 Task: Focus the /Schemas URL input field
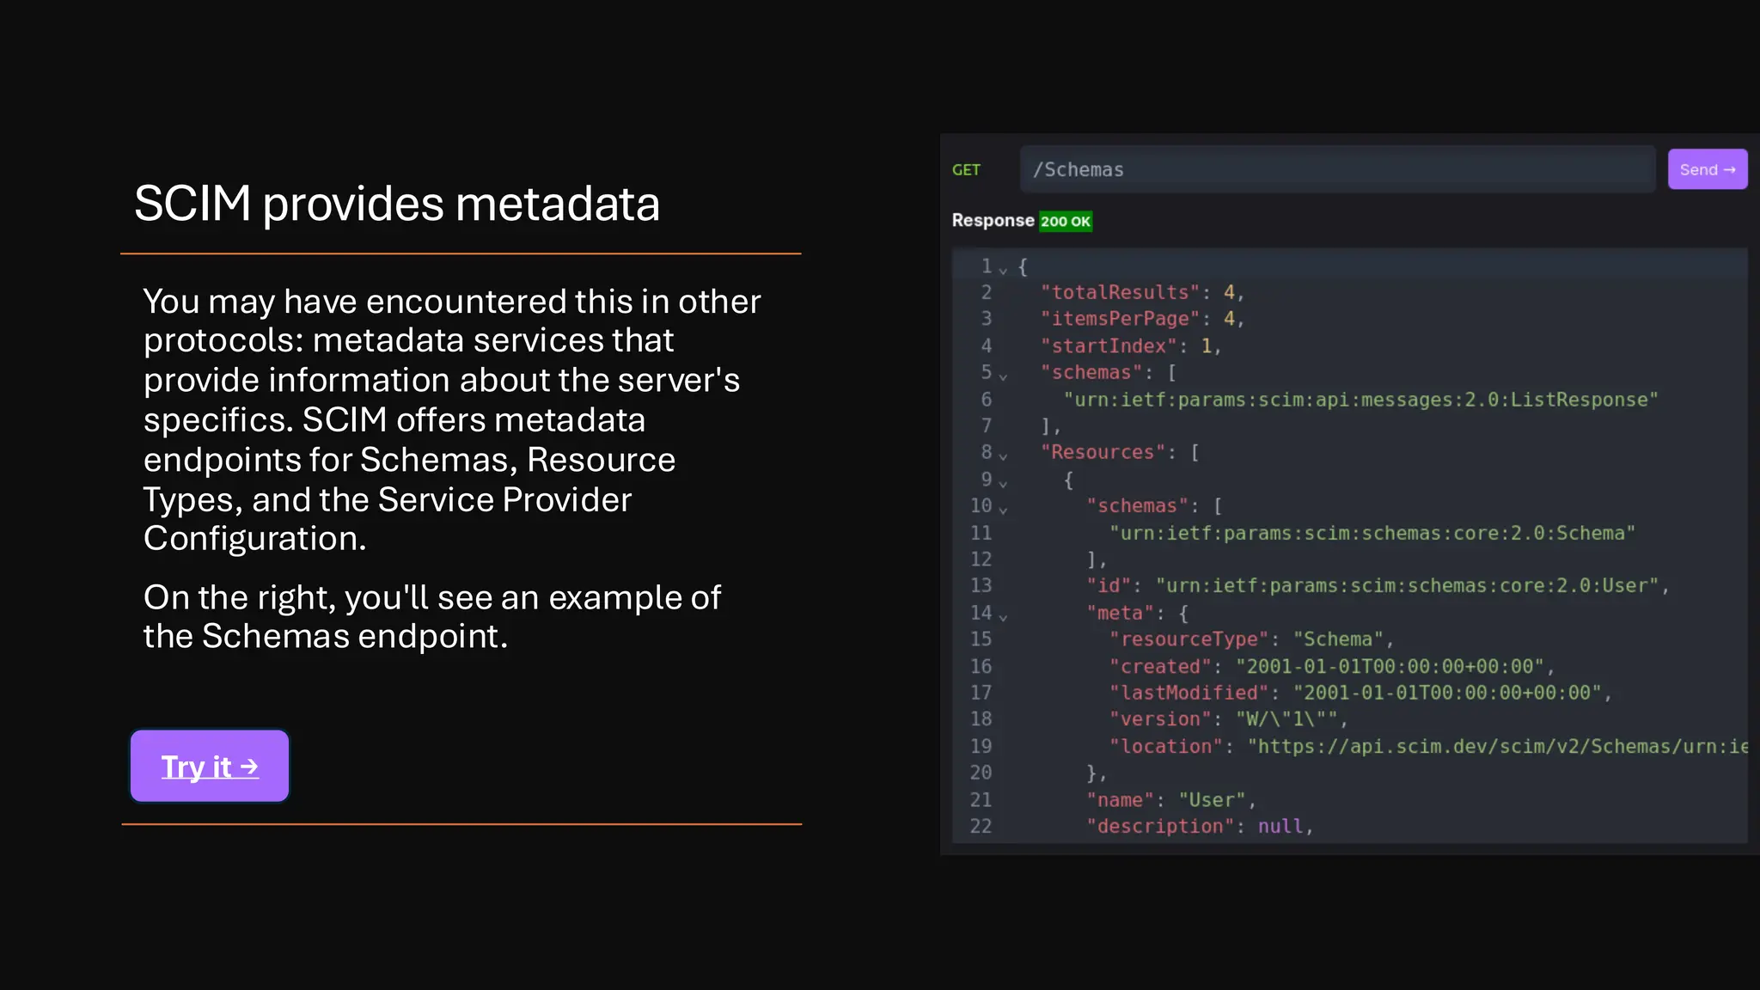point(1337,169)
